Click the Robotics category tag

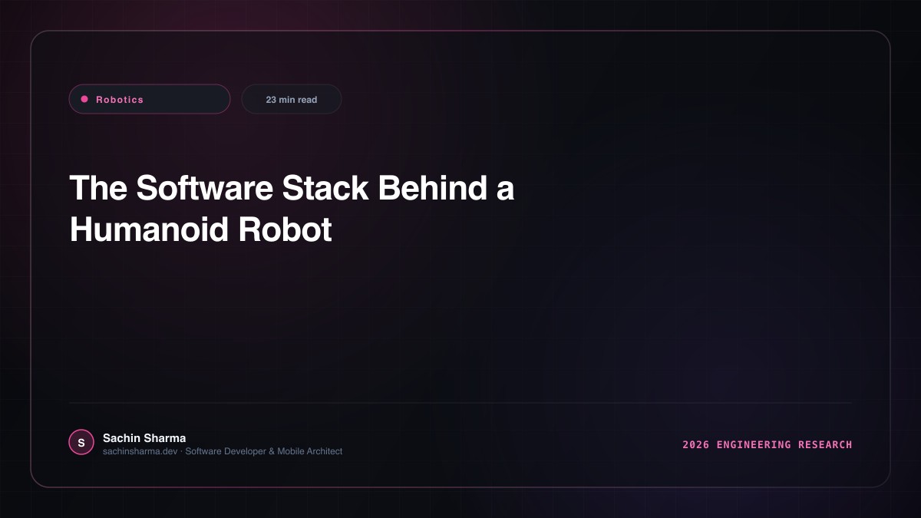click(x=150, y=99)
